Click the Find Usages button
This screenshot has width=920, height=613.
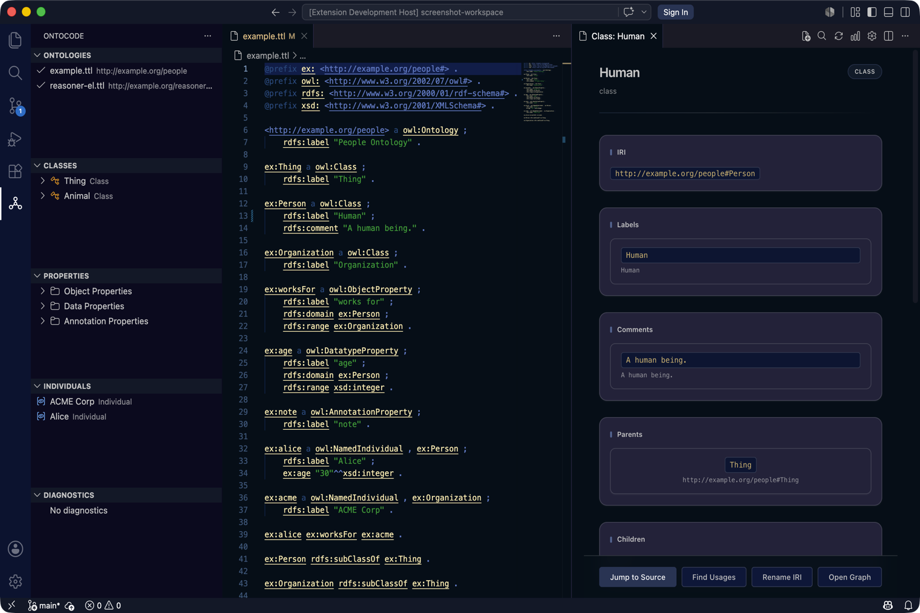(713, 577)
